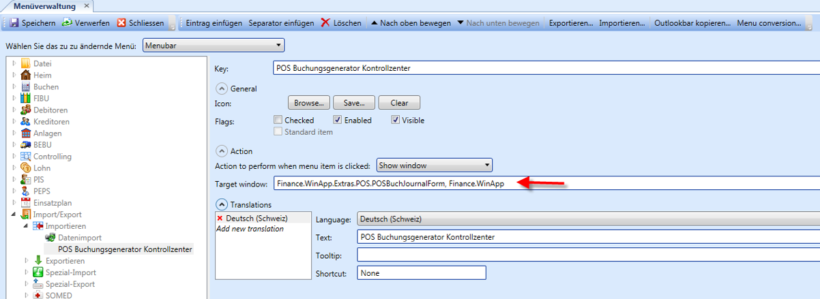Viewport: 820px width, 299px height.
Task: Expand the FIBU tree node
Action: tap(14, 98)
